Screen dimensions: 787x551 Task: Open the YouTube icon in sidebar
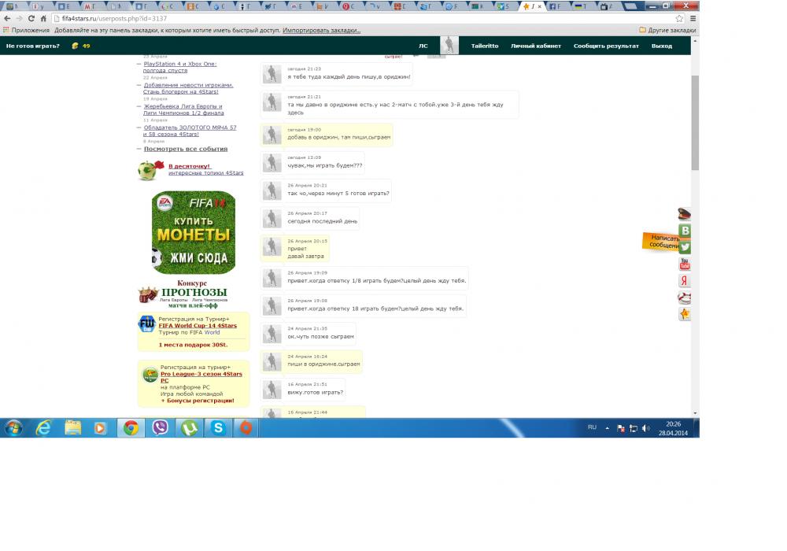(x=685, y=264)
